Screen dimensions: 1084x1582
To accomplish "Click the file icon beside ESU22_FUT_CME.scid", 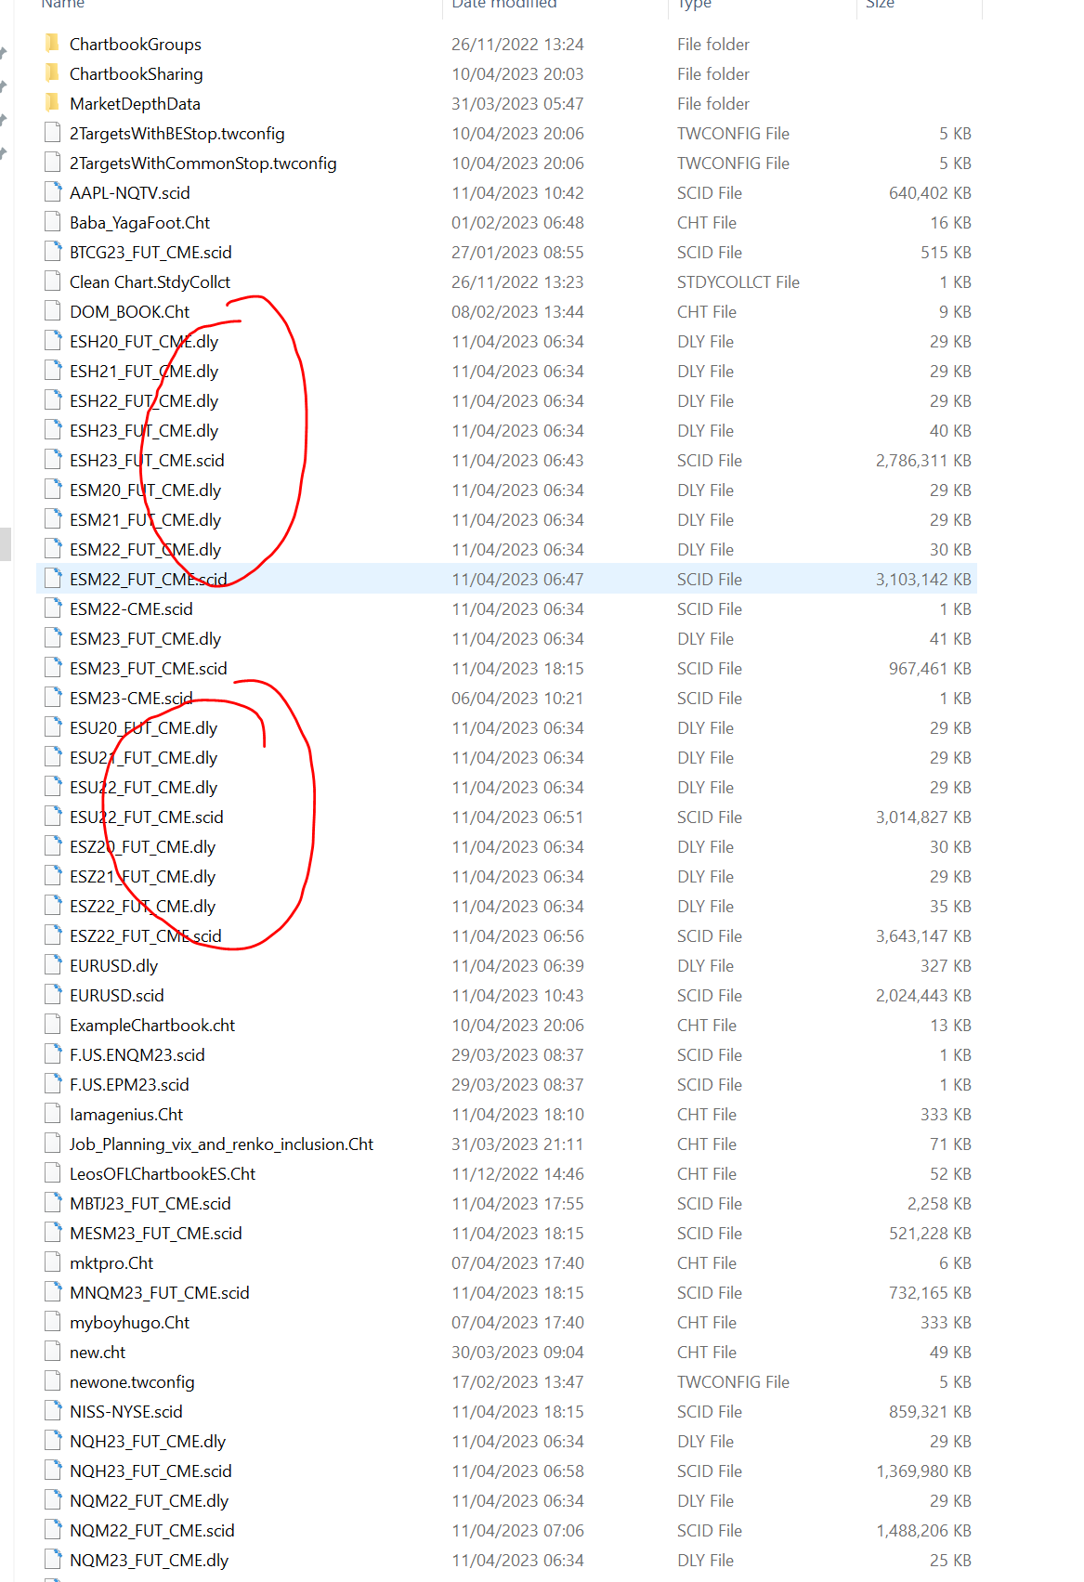I will pos(53,817).
